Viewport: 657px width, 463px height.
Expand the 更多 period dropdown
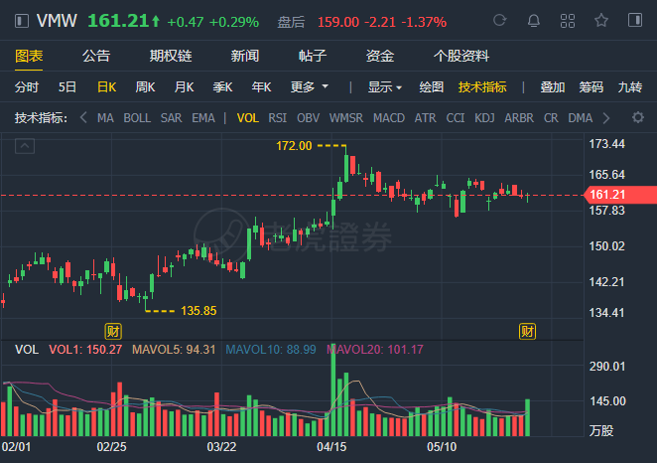tap(308, 87)
